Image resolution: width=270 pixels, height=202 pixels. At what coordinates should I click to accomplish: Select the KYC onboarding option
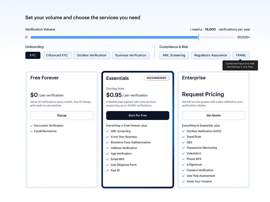(33, 55)
